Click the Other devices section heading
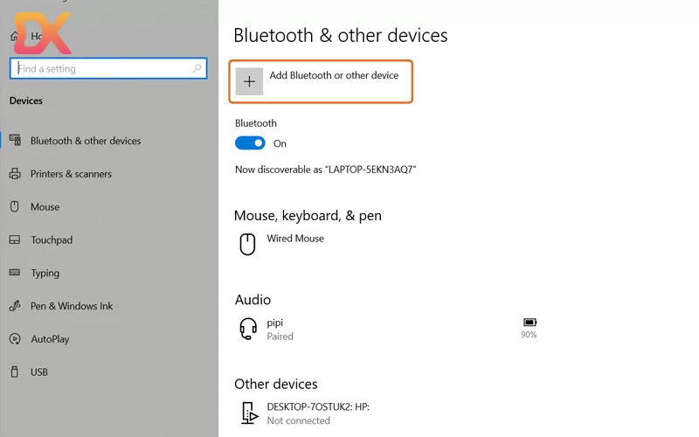The image size is (699, 437). 276,384
